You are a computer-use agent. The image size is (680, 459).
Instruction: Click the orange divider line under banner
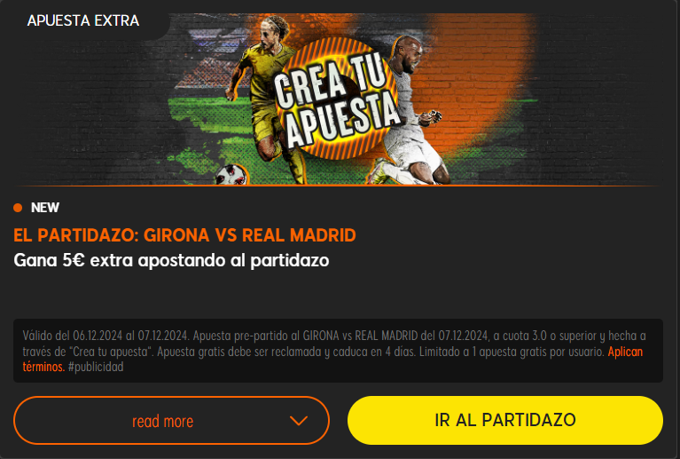point(339,186)
